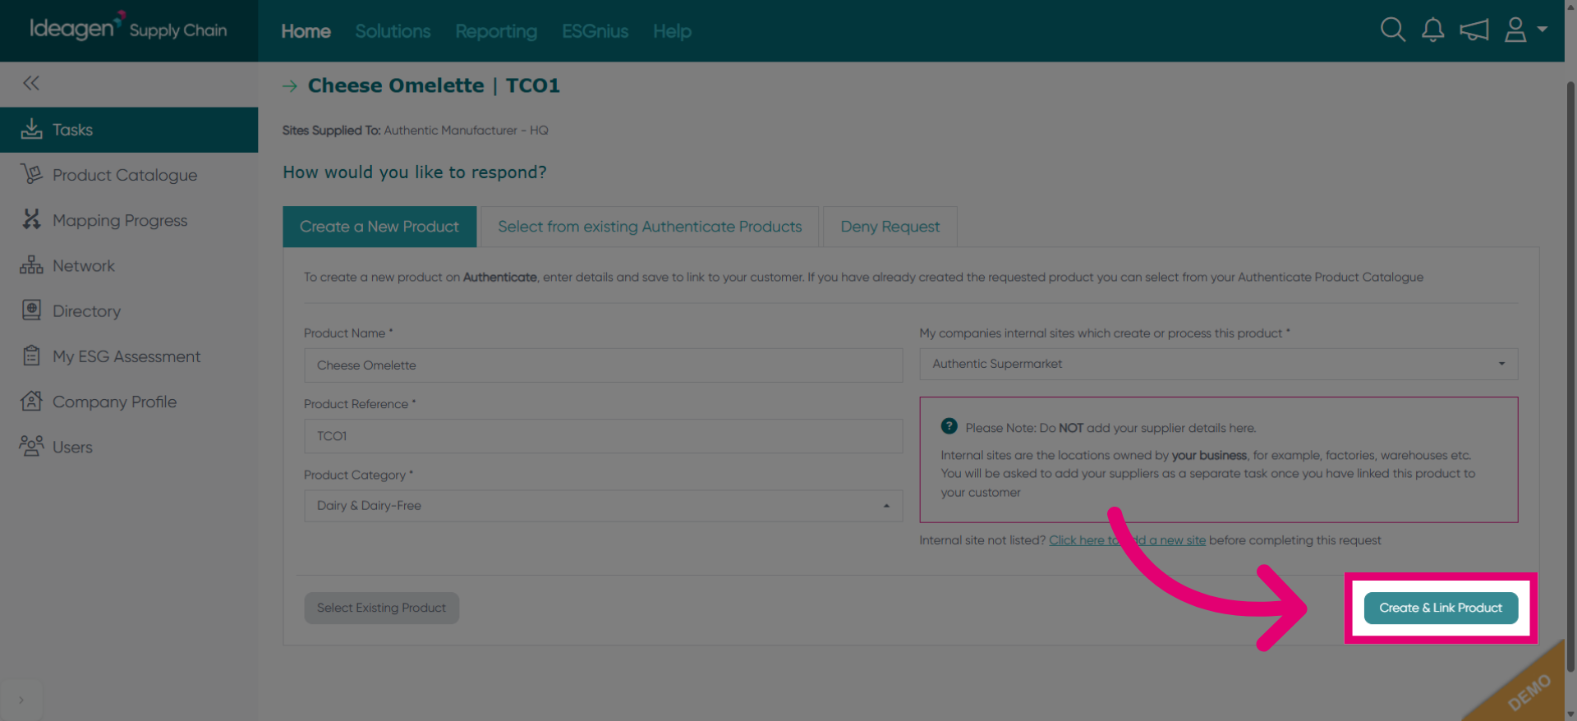Open the user account menu
Viewport: 1577px width, 721px height.
1525,30
